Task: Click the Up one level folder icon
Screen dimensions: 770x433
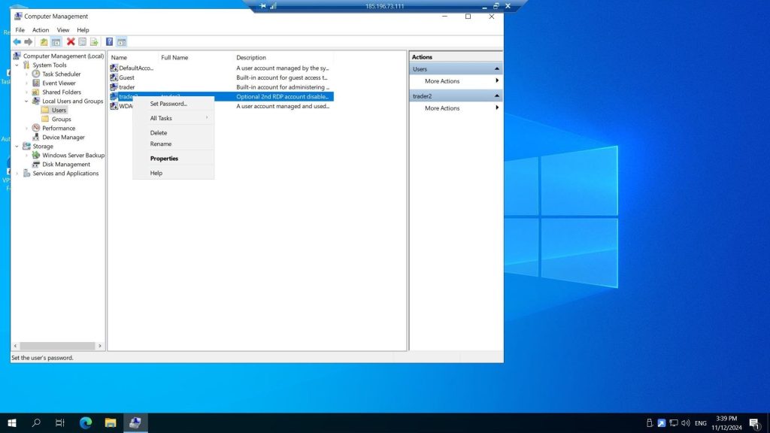Action: point(44,42)
